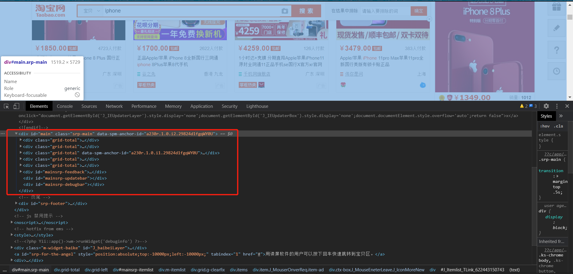Select div.grid-total in the breadcrumb bar
Image resolution: width=573 pixels, height=274 pixels.
tap(67, 270)
